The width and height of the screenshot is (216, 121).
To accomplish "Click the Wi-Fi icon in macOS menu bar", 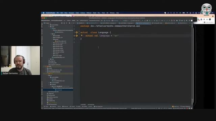I will click(x=187, y=13).
